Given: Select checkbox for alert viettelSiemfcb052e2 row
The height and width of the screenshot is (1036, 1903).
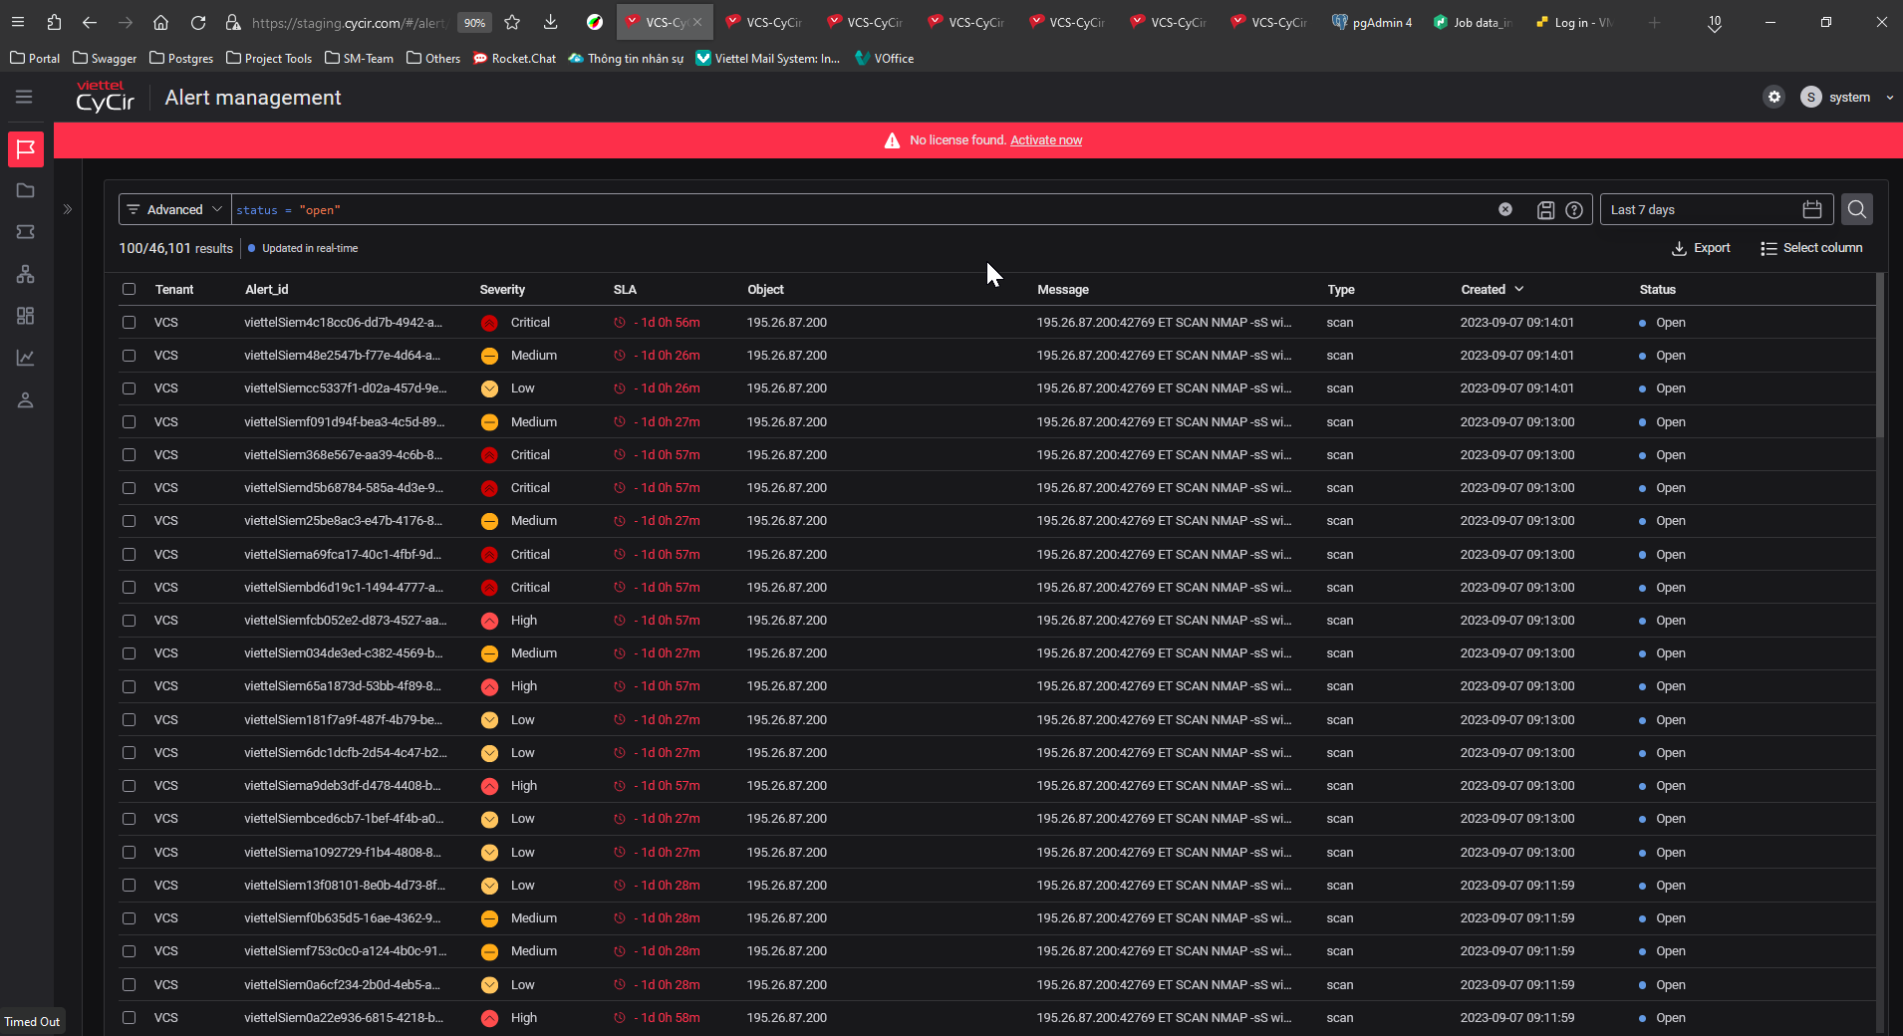Looking at the screenshot, I should 130,621.
